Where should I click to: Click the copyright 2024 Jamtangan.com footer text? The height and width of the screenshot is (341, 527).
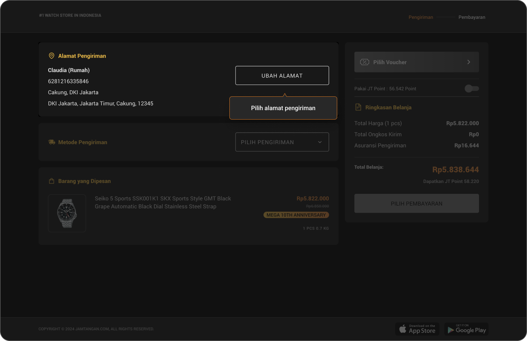point(96,329)
